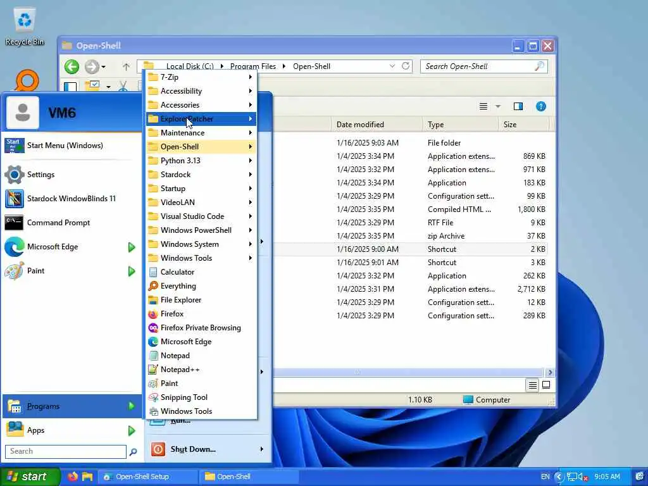Open Calculator from Programs menu

point(201,272)
